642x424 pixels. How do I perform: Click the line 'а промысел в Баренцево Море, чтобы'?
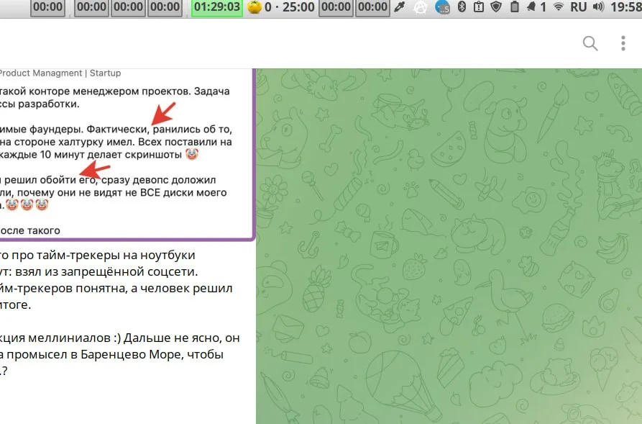coord(111,354)
